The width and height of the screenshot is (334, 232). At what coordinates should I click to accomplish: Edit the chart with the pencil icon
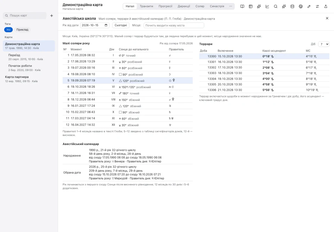point(309,6)
